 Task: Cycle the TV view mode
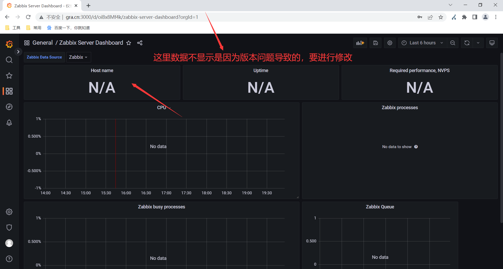click(492, 43)
